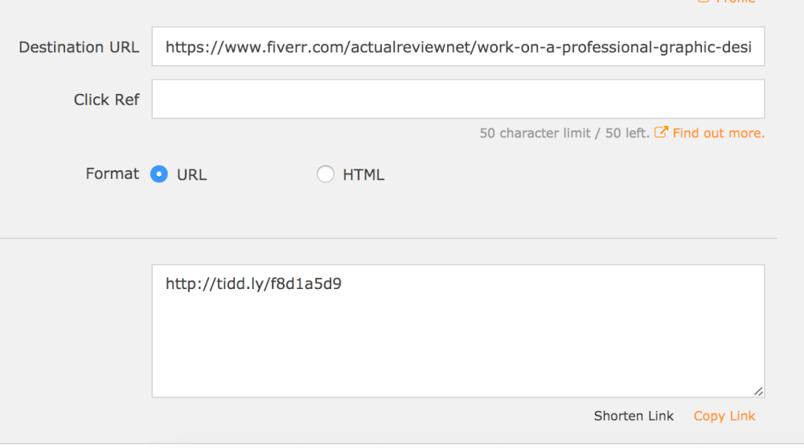The height and width of the screenshot is (448, 804).
Task: Focus the empty Click Ref field
Action: coord(458,99)
